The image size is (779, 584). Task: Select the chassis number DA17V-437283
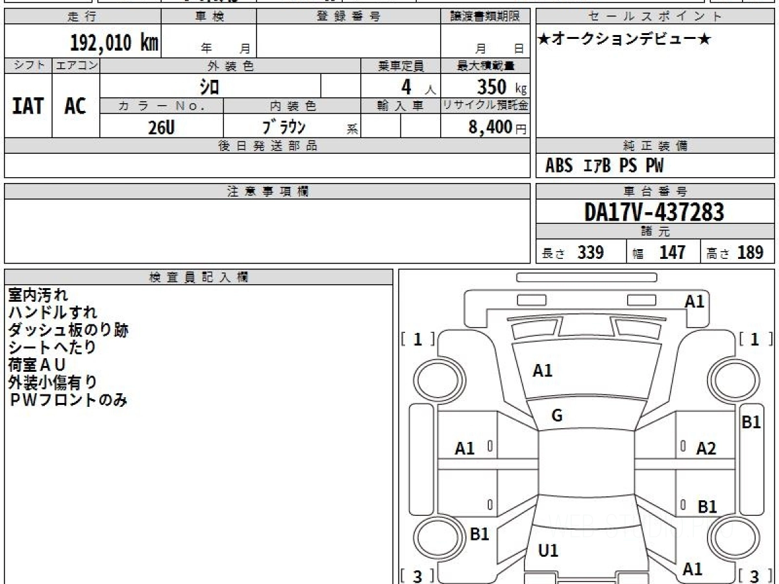pos(654,212)
